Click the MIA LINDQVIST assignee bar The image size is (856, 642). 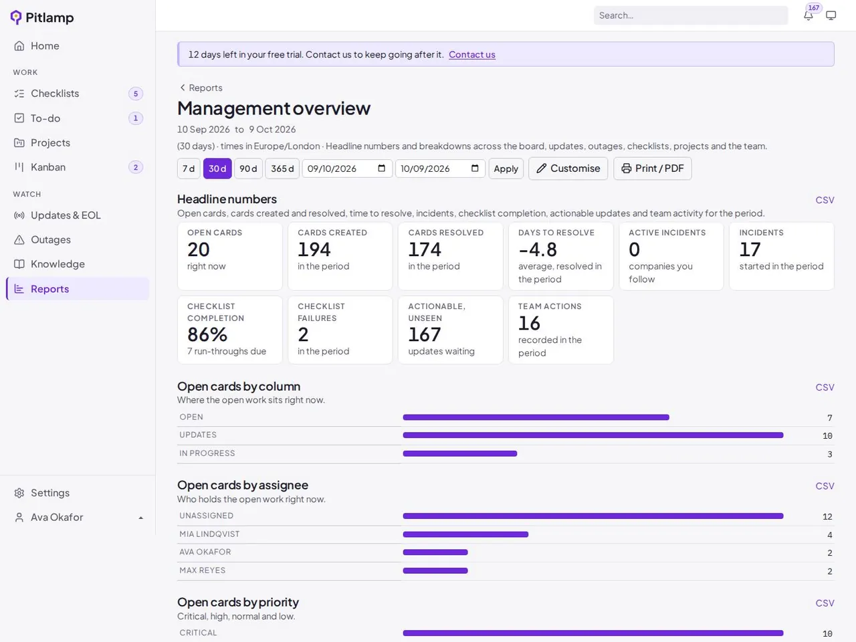click(465, 534)
